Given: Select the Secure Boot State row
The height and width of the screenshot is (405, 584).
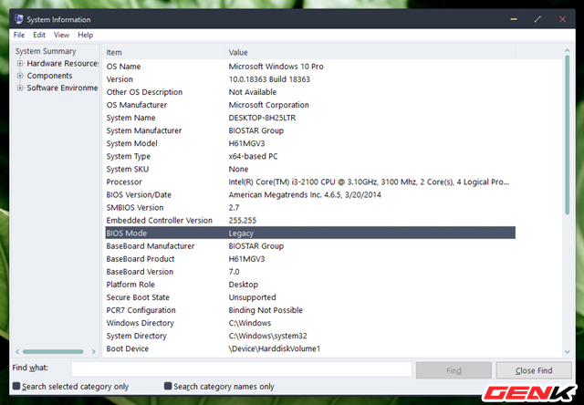Looking at the screenshot, I should click(310, 297).
